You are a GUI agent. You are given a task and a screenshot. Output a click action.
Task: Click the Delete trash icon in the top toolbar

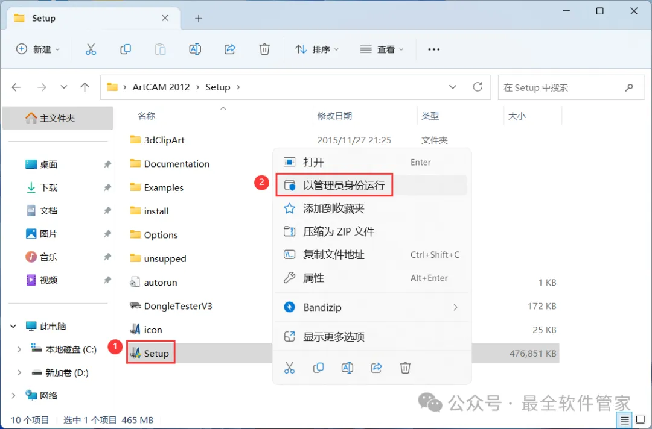click(x=264, y=49)
